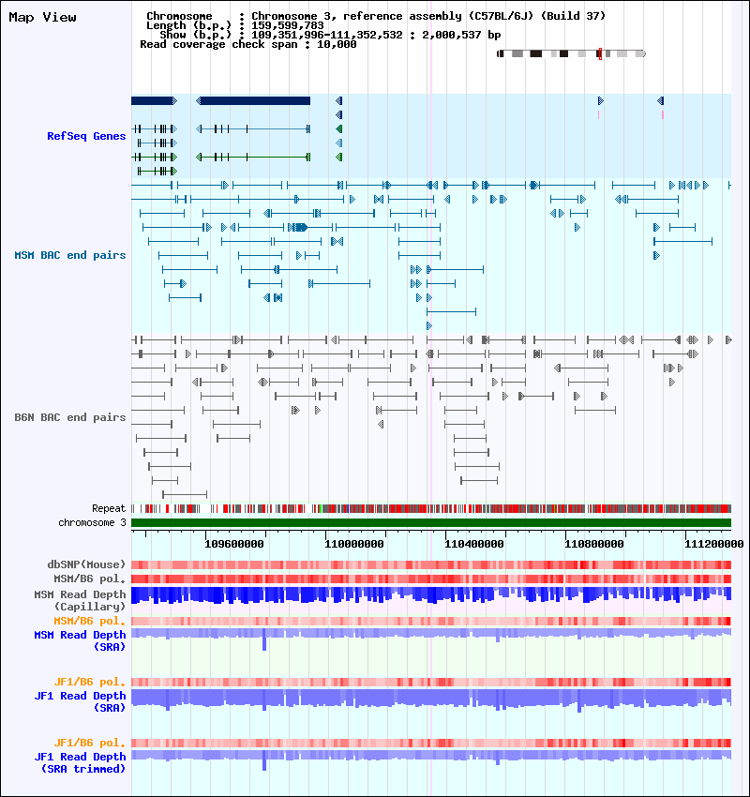The width and height of the screenshot is (750, 797).
Task: Click the ruler label 110400000
Action: (474, 545)
